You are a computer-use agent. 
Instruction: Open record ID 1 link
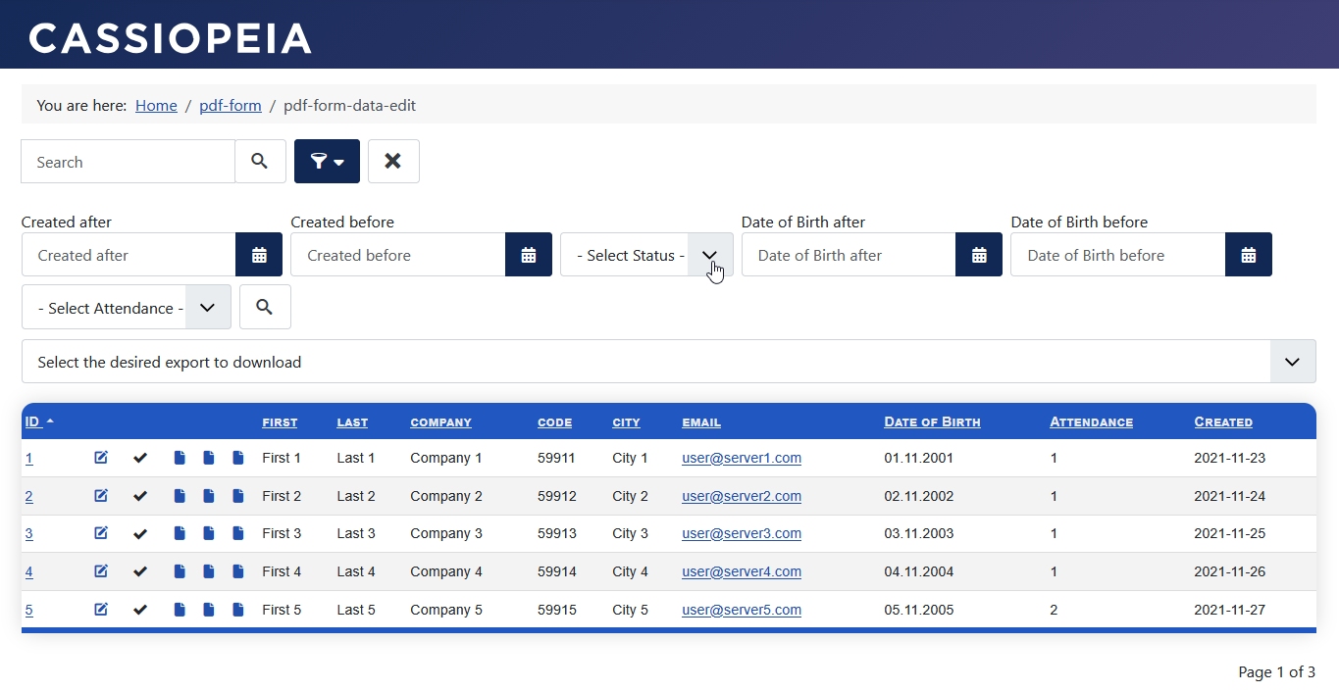pyautogui.click(x=28, y=458)
